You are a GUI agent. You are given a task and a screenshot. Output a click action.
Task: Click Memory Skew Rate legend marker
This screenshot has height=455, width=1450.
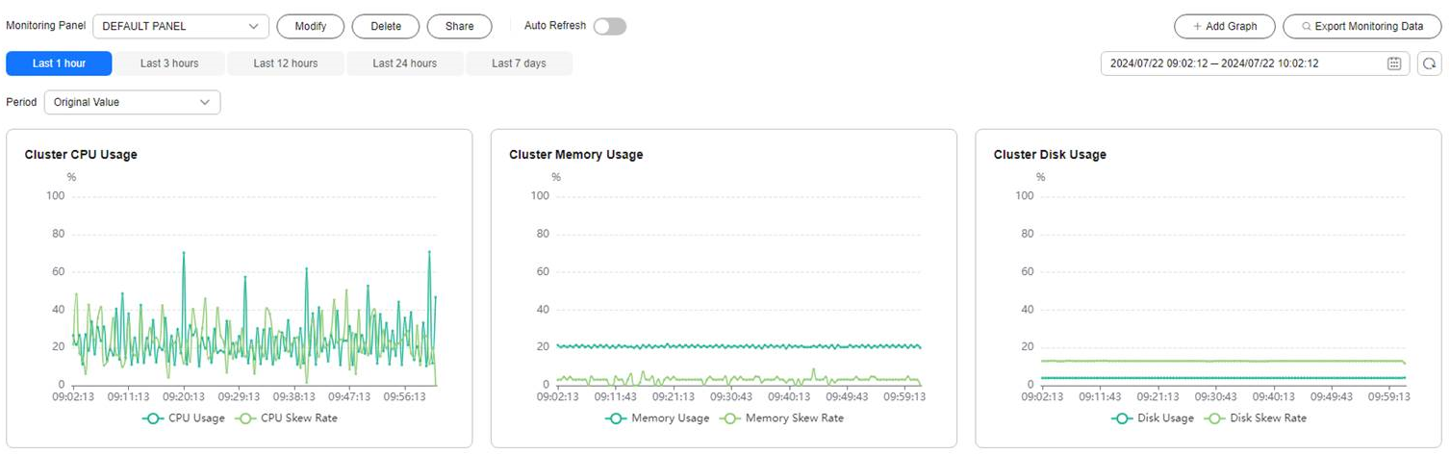(731, 418)
